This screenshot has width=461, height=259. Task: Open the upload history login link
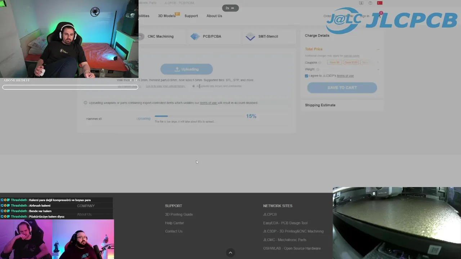(166, 86)
